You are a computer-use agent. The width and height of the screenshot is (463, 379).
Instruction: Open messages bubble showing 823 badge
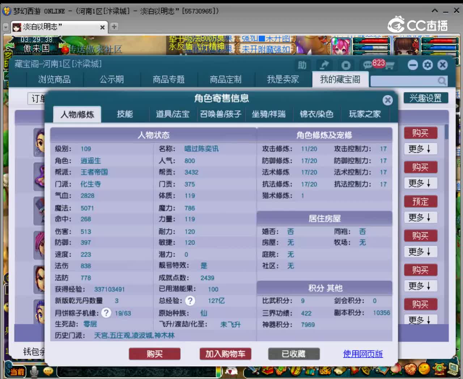pyautogui.click(x=368, y=65)
